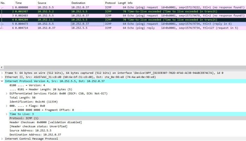Click the 'Fragment Offset: 0' line

tap(41, 110)
